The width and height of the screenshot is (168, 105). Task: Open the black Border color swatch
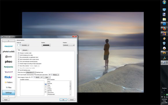click(46, 45)
